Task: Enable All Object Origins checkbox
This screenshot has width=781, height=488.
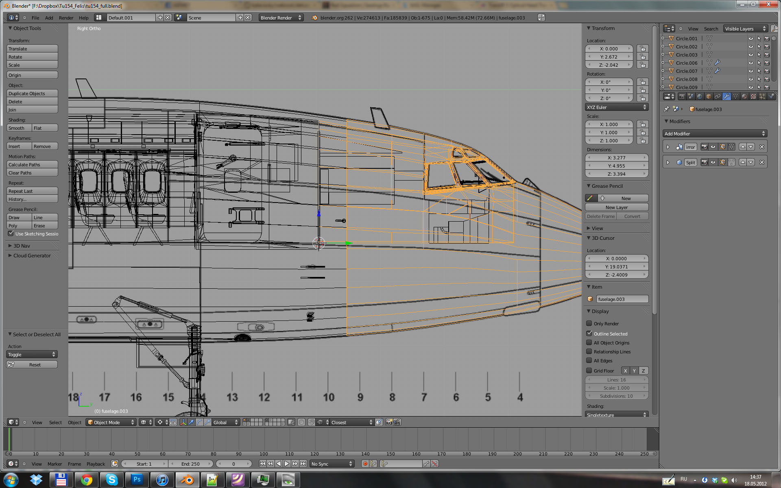Action: point(589,343)
